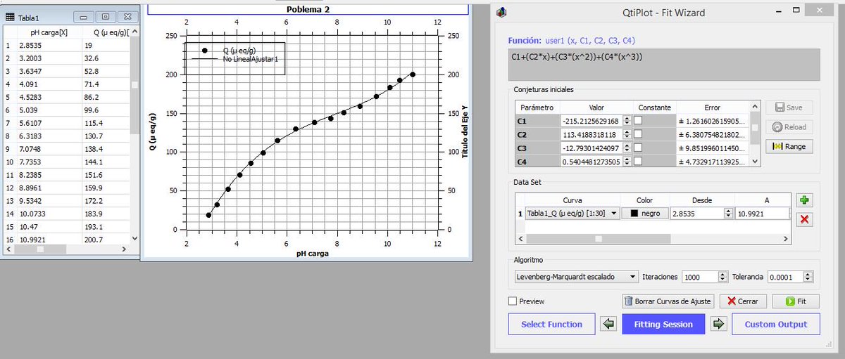The width and height of the screenshot is (845, 359).
Task: Mark parameter C1 as constant
Action: pos(638,121)
